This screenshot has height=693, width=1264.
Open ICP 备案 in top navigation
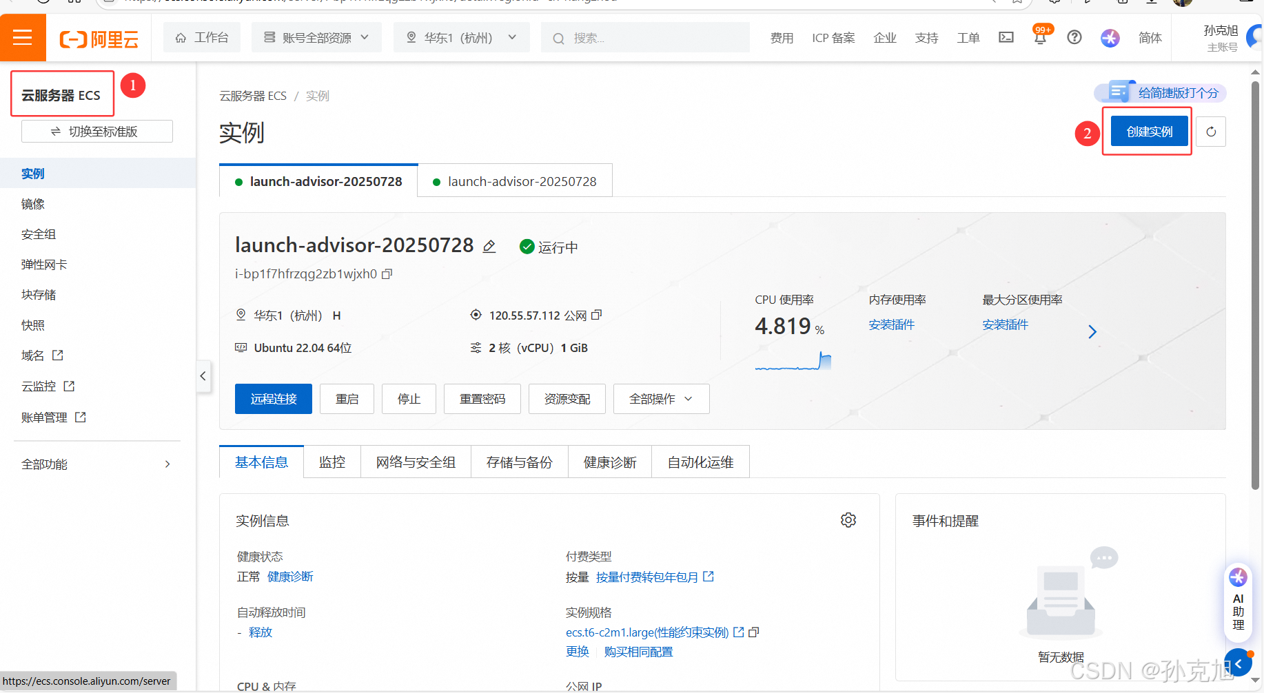[833, 38]
